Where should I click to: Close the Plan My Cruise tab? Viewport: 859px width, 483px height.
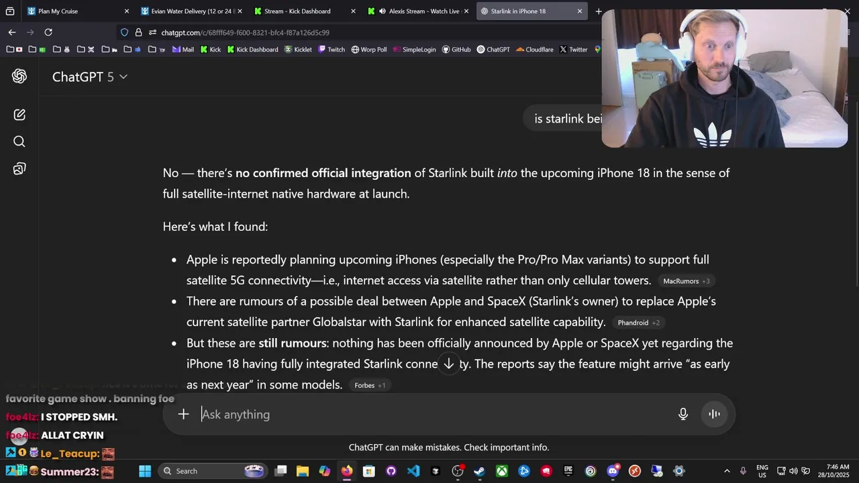(126, 11)
